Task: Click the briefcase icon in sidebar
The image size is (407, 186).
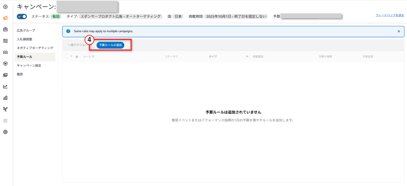Action: click(x=5, y=29)
